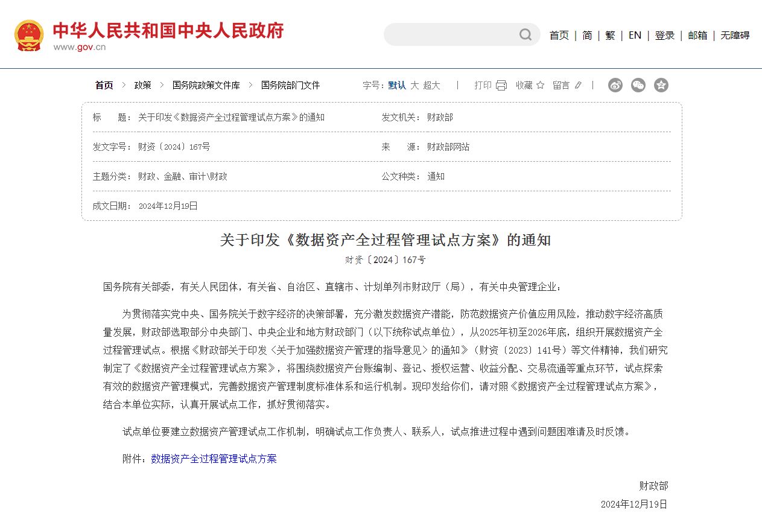Click the printer icon next to 打印

pos(501,86)
